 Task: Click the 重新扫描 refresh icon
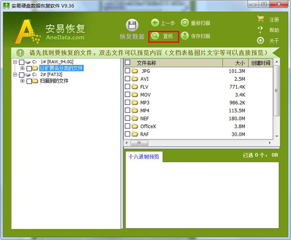[185, 23]
